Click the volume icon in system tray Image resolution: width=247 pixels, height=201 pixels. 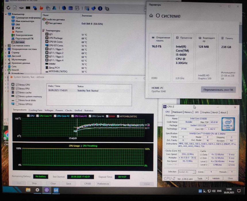(214, 191)
